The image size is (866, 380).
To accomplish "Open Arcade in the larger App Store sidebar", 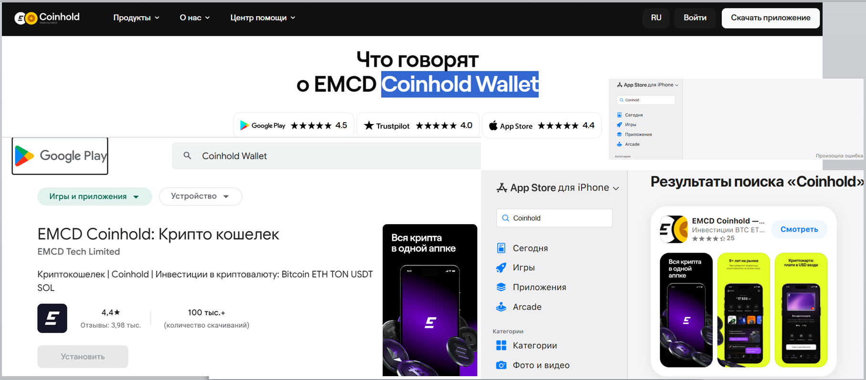I will [519, 307].
